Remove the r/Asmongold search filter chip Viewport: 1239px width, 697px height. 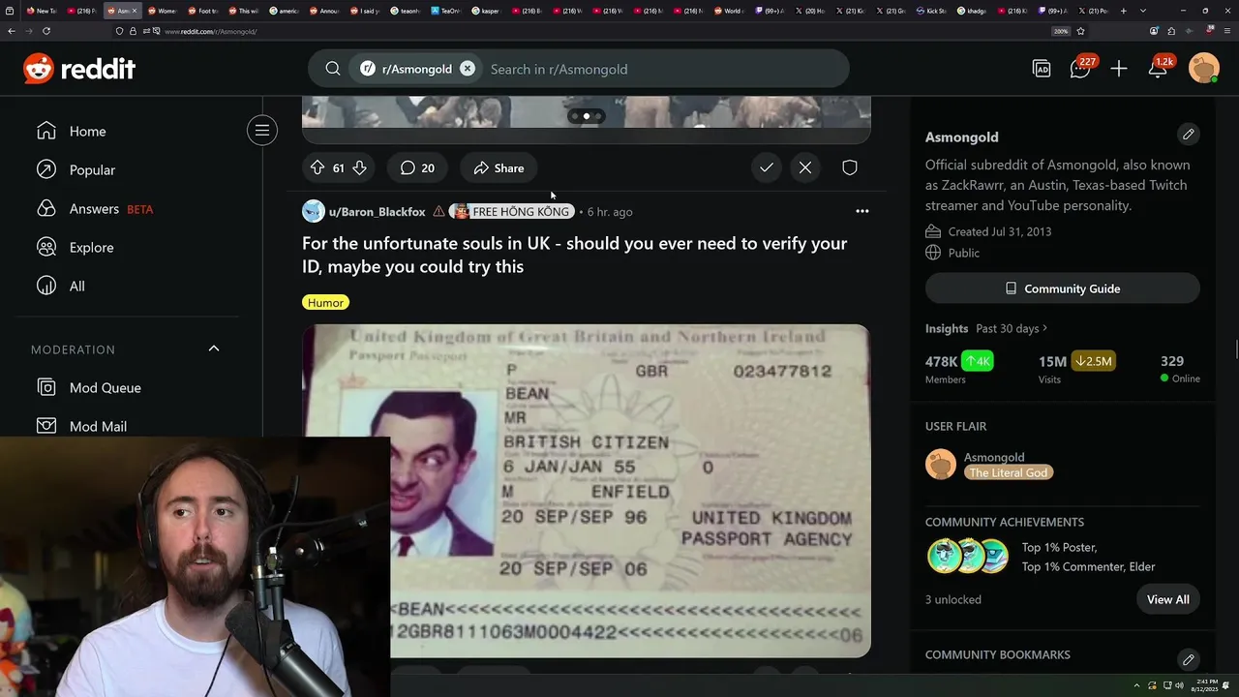(468, 69)
